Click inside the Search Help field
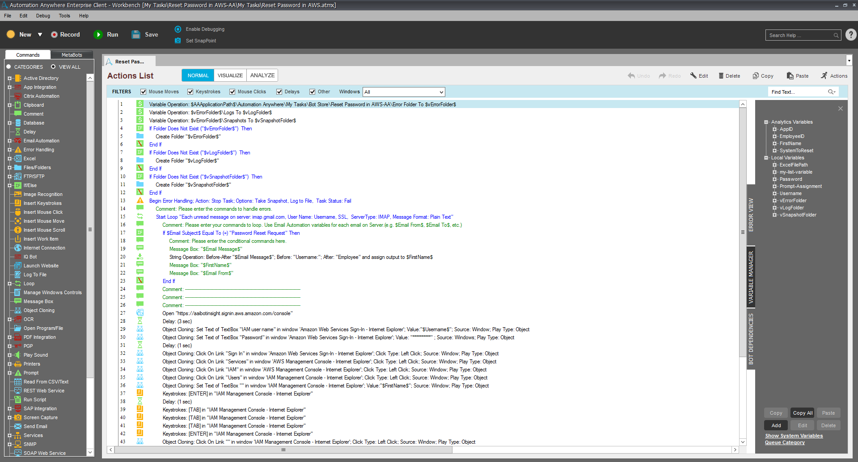Screen dimensions: 858x462 [799, 35]
